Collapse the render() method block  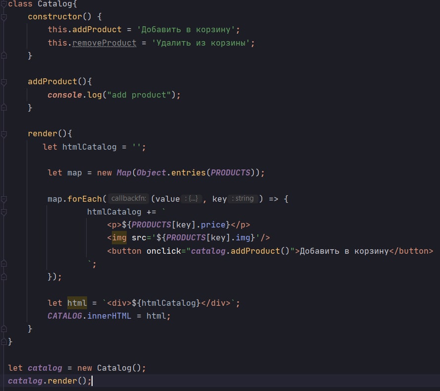pos(3,134)
